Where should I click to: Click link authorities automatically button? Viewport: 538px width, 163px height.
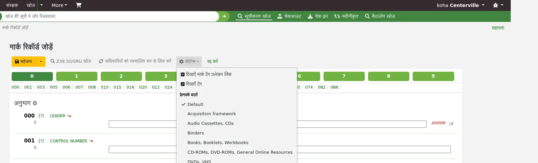135,61
